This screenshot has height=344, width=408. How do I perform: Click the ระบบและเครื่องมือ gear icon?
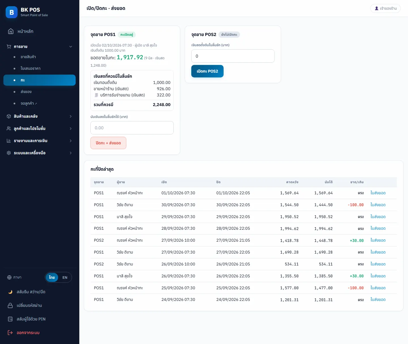pos(9,153)
